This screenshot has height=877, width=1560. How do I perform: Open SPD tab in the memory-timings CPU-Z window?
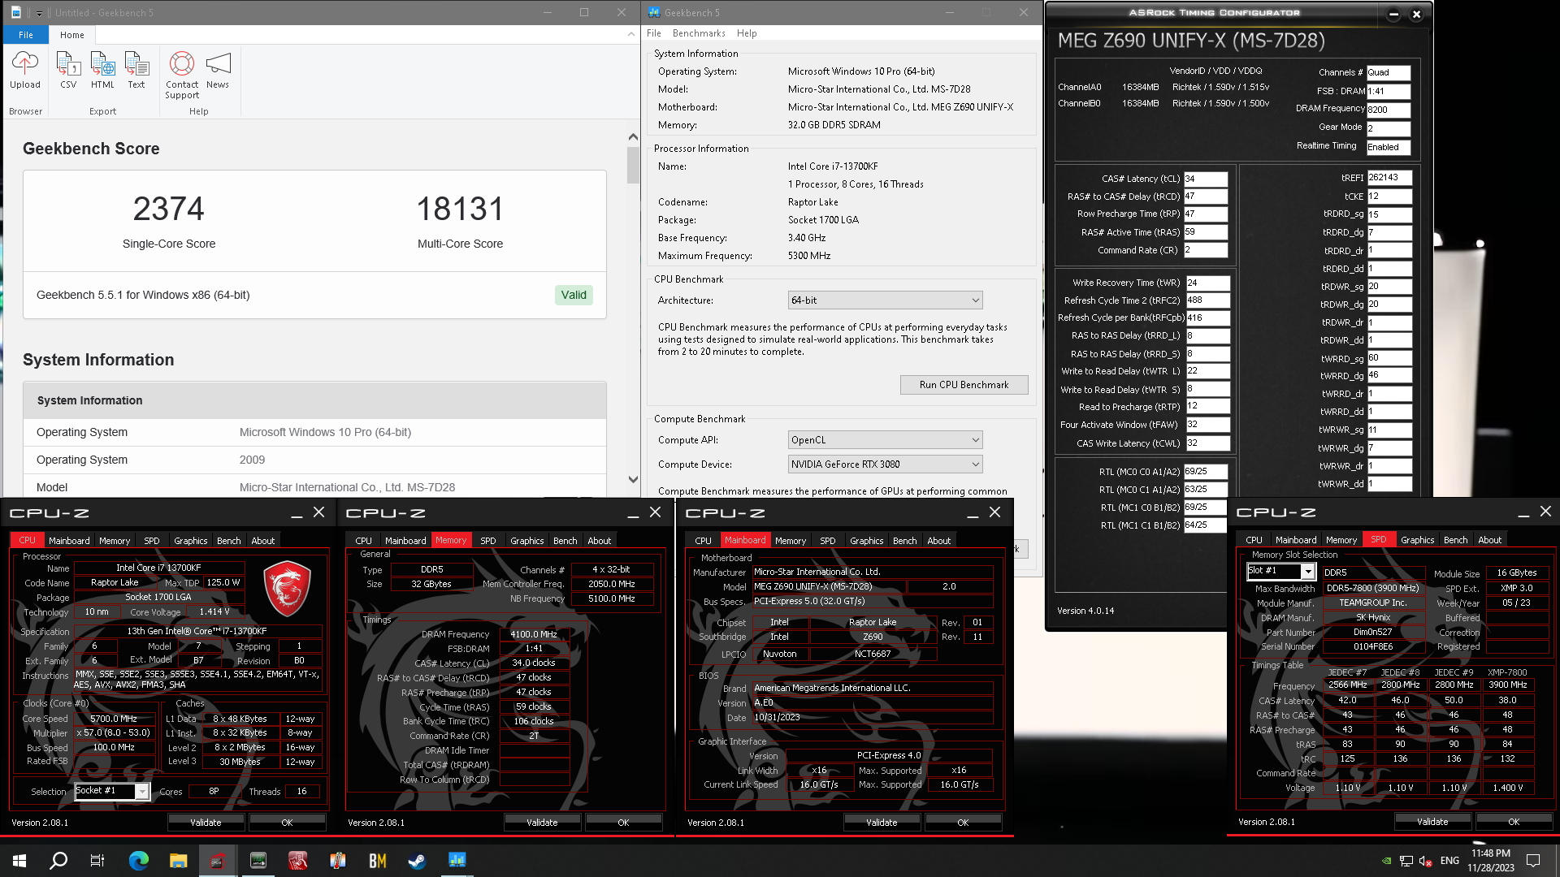coord(488,541)
